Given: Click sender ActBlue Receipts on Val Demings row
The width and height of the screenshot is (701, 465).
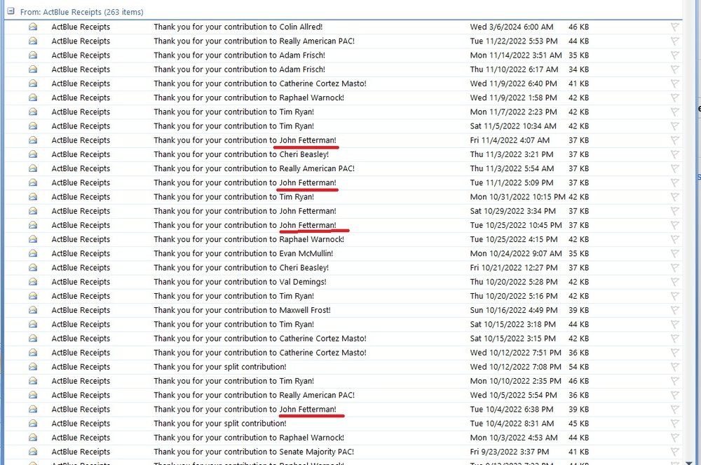Looking at the screenshot, I should tap(81, 282).
